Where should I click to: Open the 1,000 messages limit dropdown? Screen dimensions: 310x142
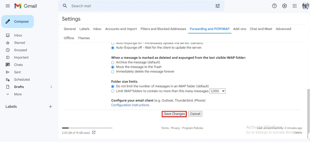[218, 91]
